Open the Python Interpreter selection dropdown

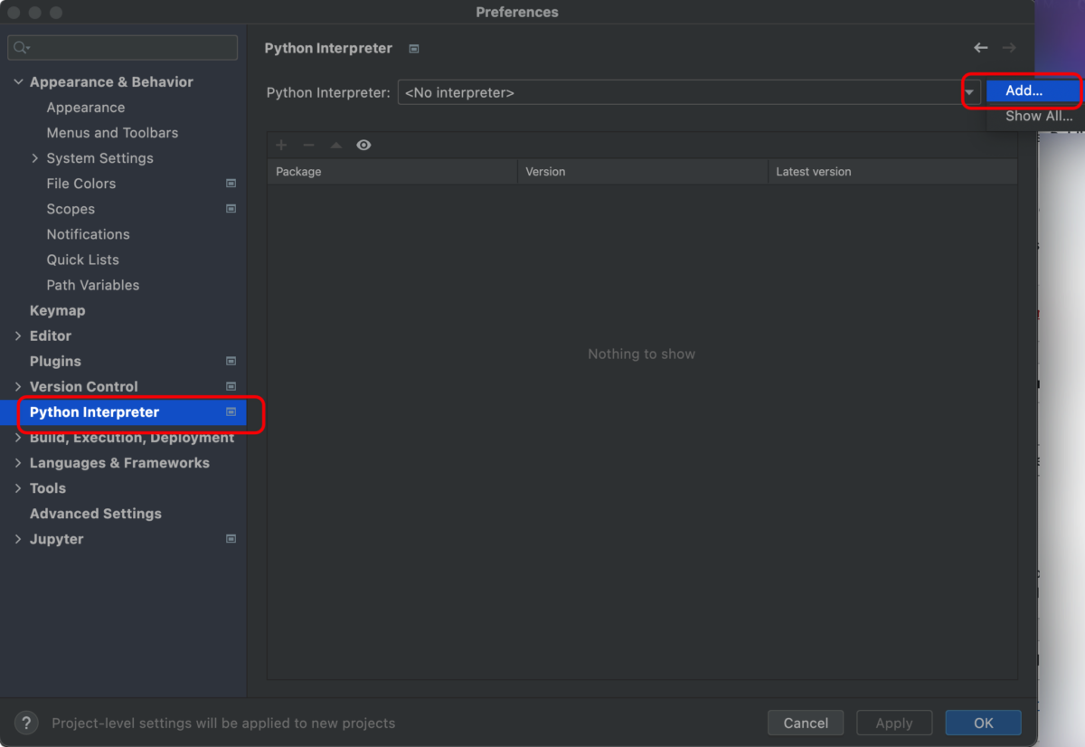tap(968, 91)
